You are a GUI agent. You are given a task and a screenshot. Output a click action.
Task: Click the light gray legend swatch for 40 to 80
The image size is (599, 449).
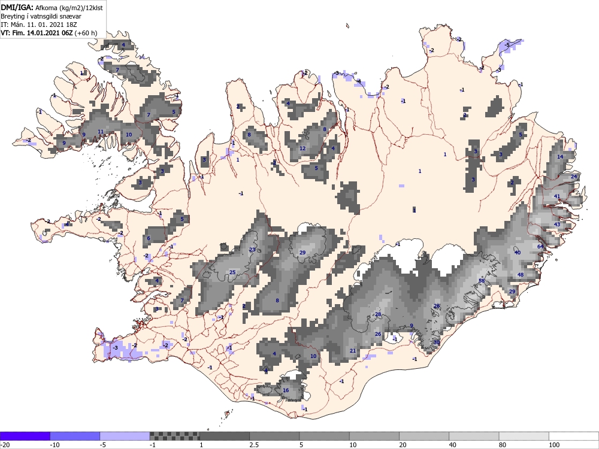(x=474, y=436)
